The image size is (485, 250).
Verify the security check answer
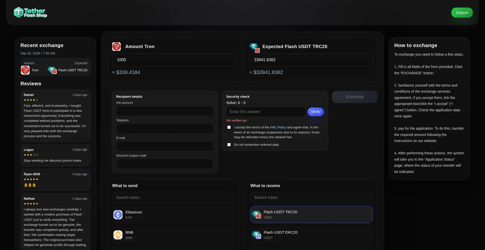(316, 112)
